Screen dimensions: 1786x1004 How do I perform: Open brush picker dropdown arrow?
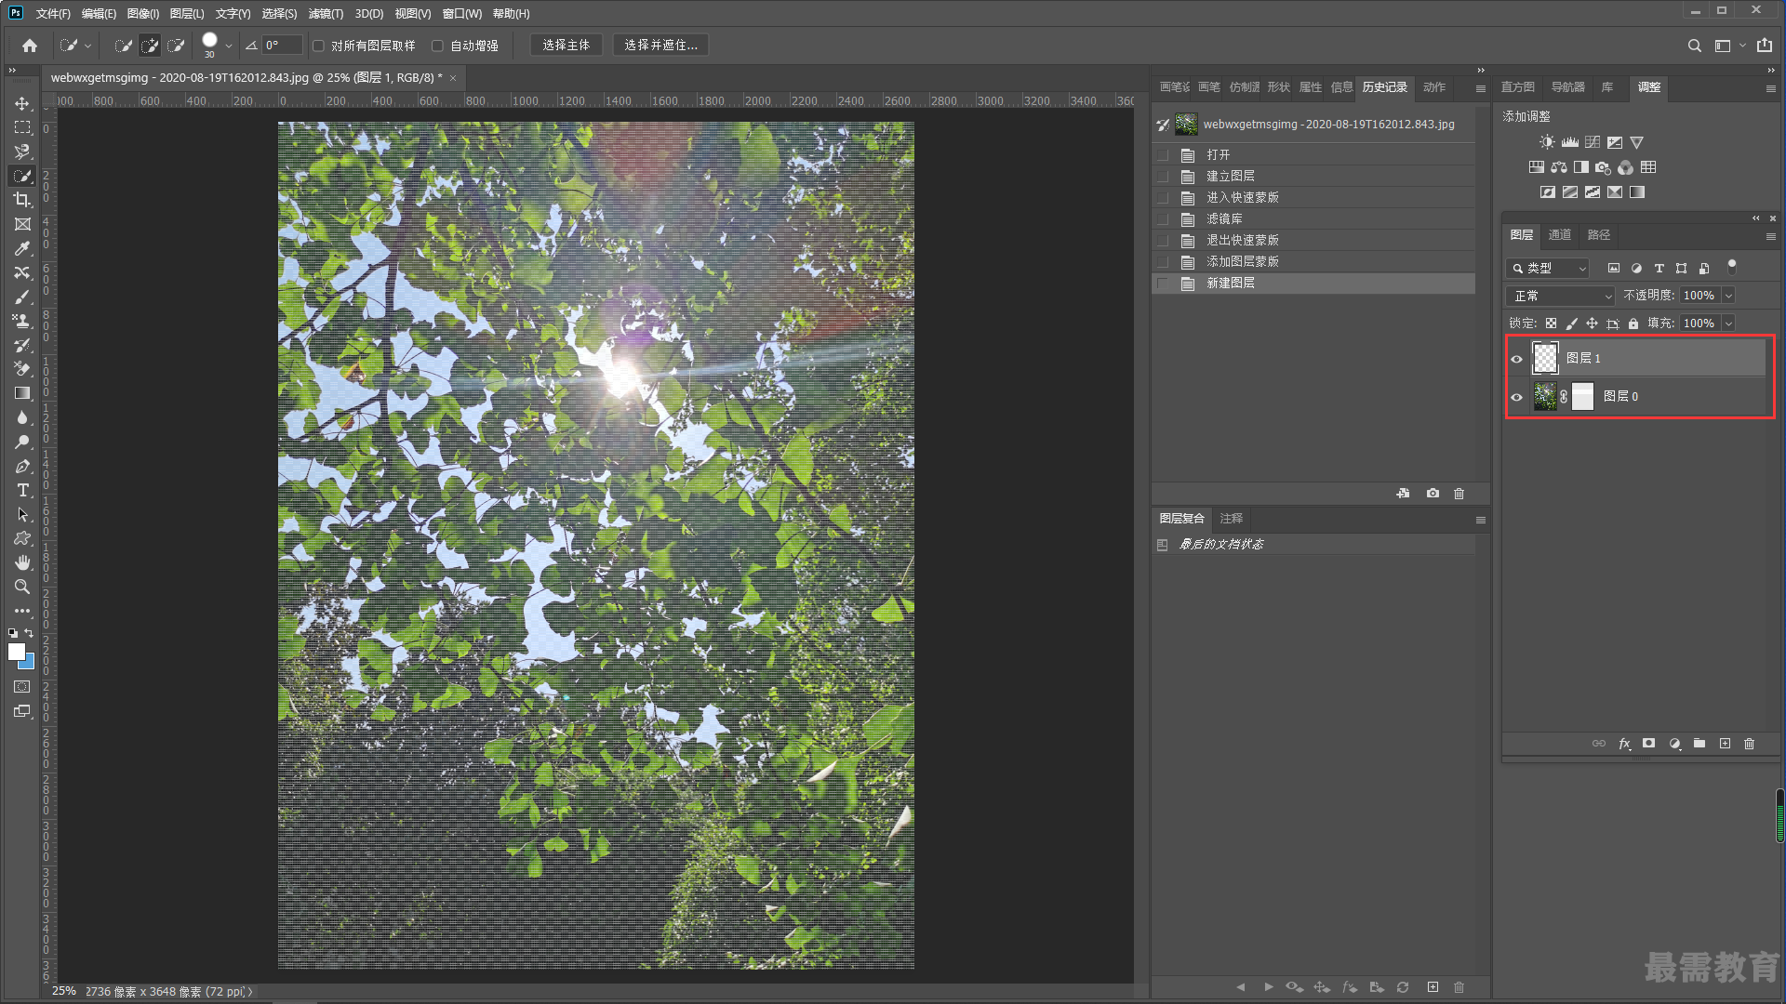229,45
